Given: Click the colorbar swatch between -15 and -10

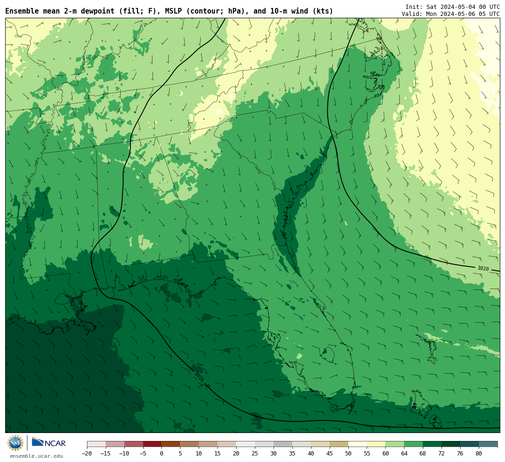Looking at the screenshot, I should (115, 444).
